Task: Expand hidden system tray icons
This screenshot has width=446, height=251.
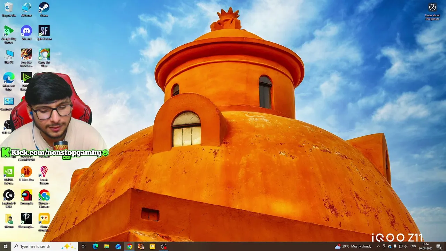Action: [x=378, y=246]
